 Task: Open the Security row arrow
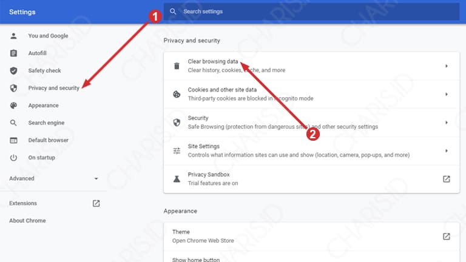[x=447, y=123]
